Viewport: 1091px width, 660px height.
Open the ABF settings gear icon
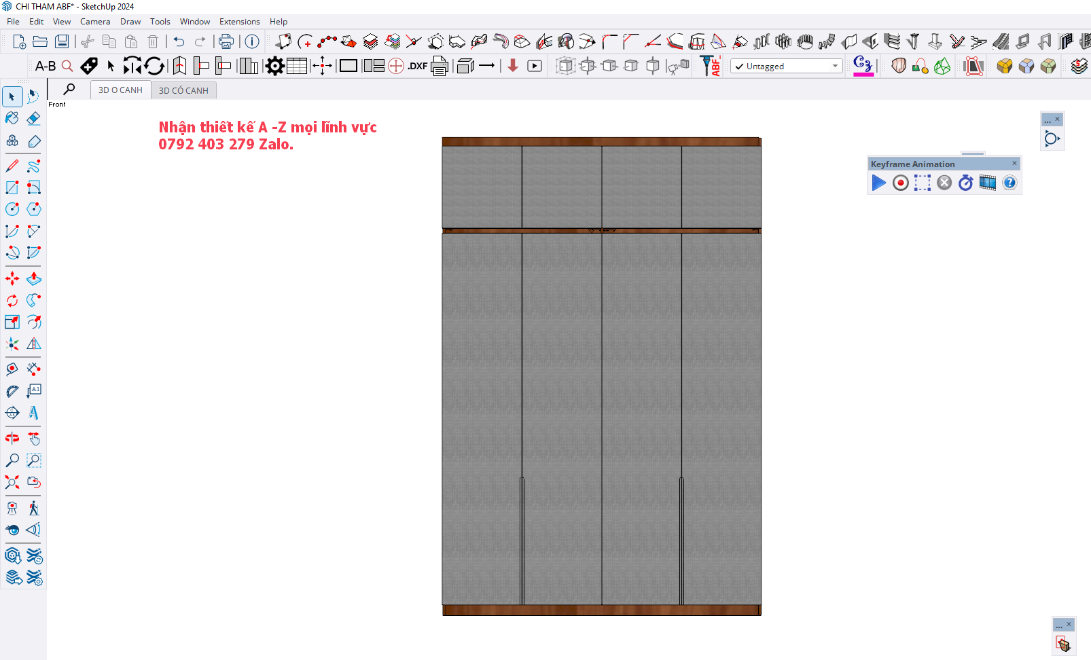[274, 66]
